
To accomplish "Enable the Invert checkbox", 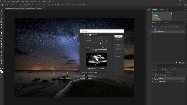I will click(x=115, y=56).
